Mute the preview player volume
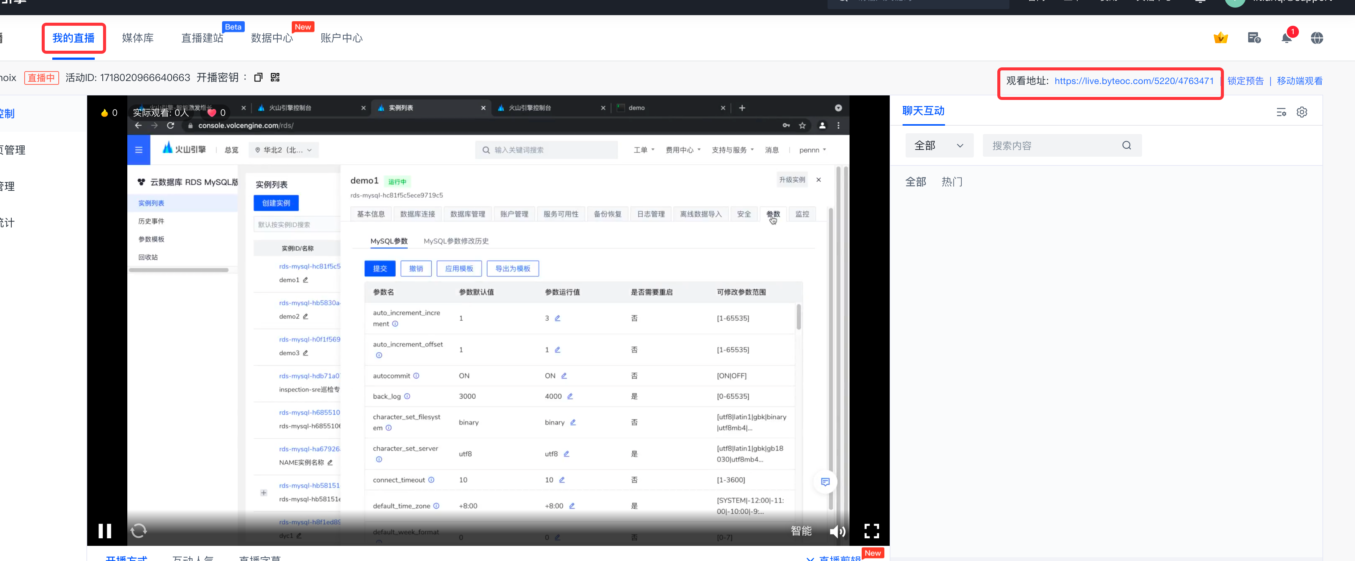Viewport: 1355px width, 561px height. point(837,531)
